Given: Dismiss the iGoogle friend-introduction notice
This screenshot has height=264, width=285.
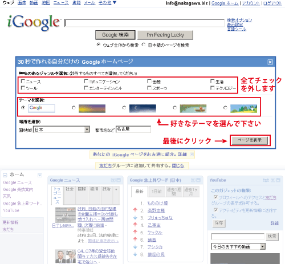Looking at the screenshot, I should (192, 155).
